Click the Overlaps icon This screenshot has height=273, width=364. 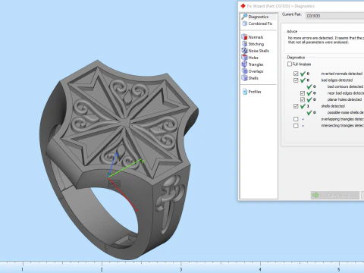244,71
